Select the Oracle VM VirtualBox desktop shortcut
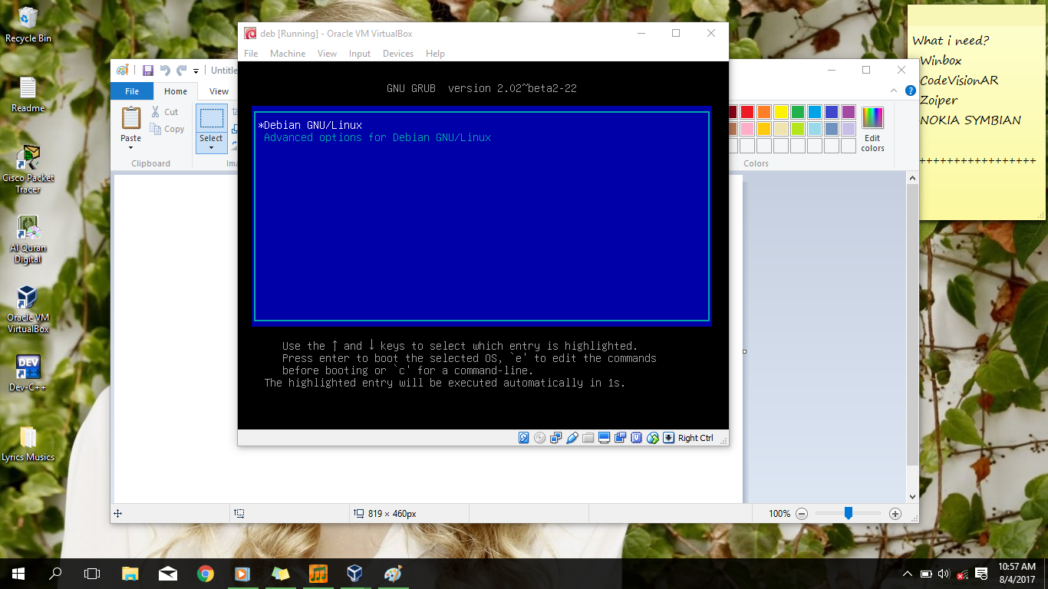Viewport: 1048px width, 589px height. point(28,310)
